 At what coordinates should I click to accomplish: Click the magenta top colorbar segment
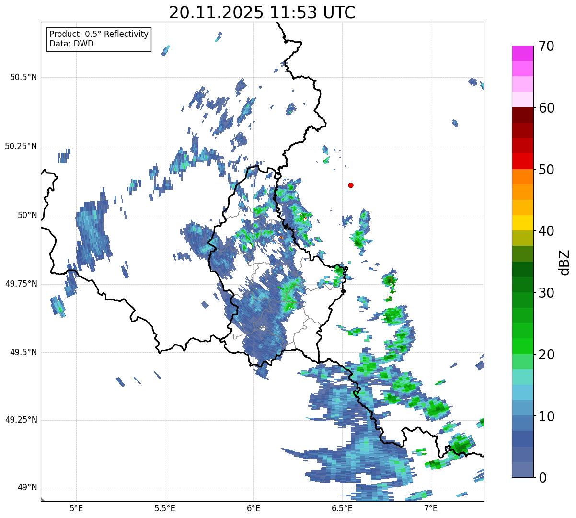[x=522, y=53]
